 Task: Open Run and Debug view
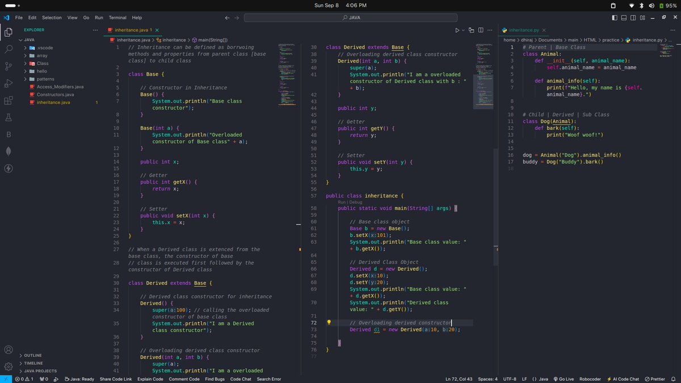[9, 83]
